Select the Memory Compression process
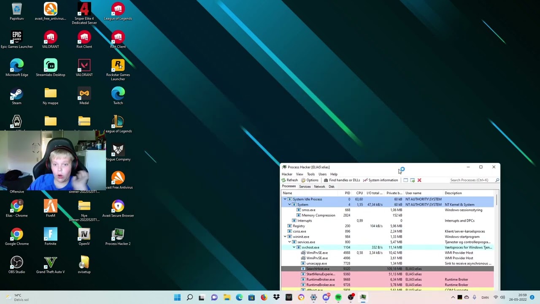 tap(387, 215)
